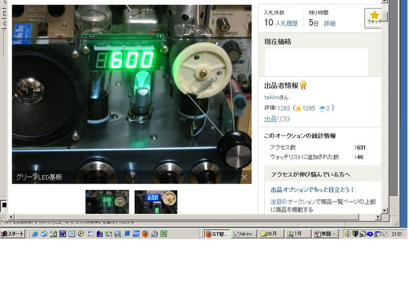Open Internet Explorer from quick launch
409x307 pixels.
(x=35, y=234)
